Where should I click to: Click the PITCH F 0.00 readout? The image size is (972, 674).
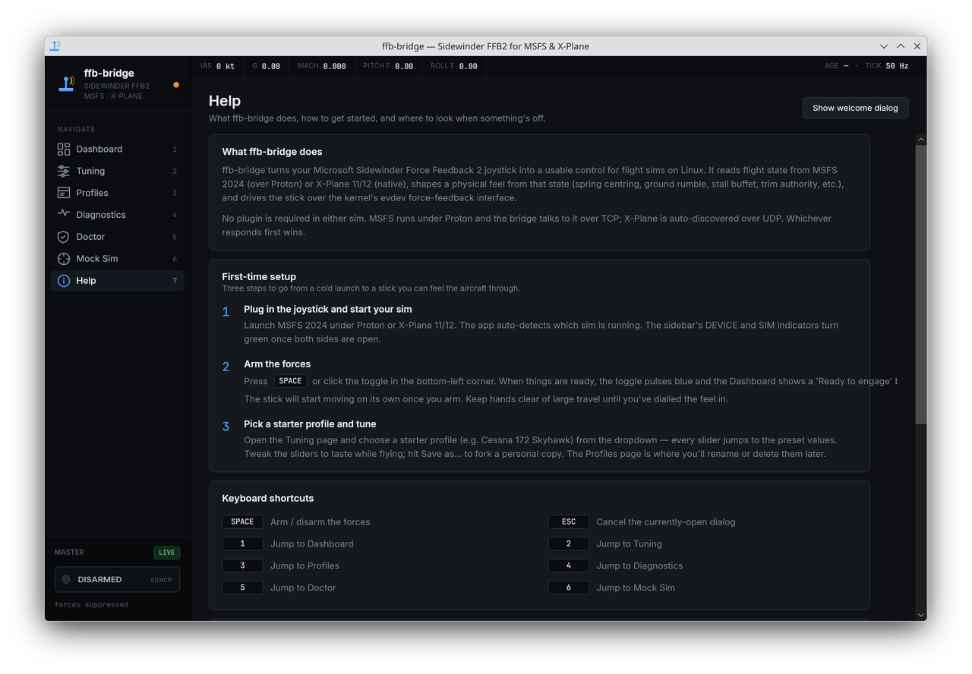(388, 66)
